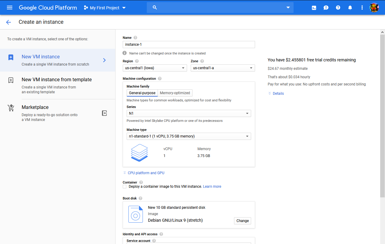385x244 pixels.
Task: Open the Series N1 dropdown
Action: tap(189, 113)
